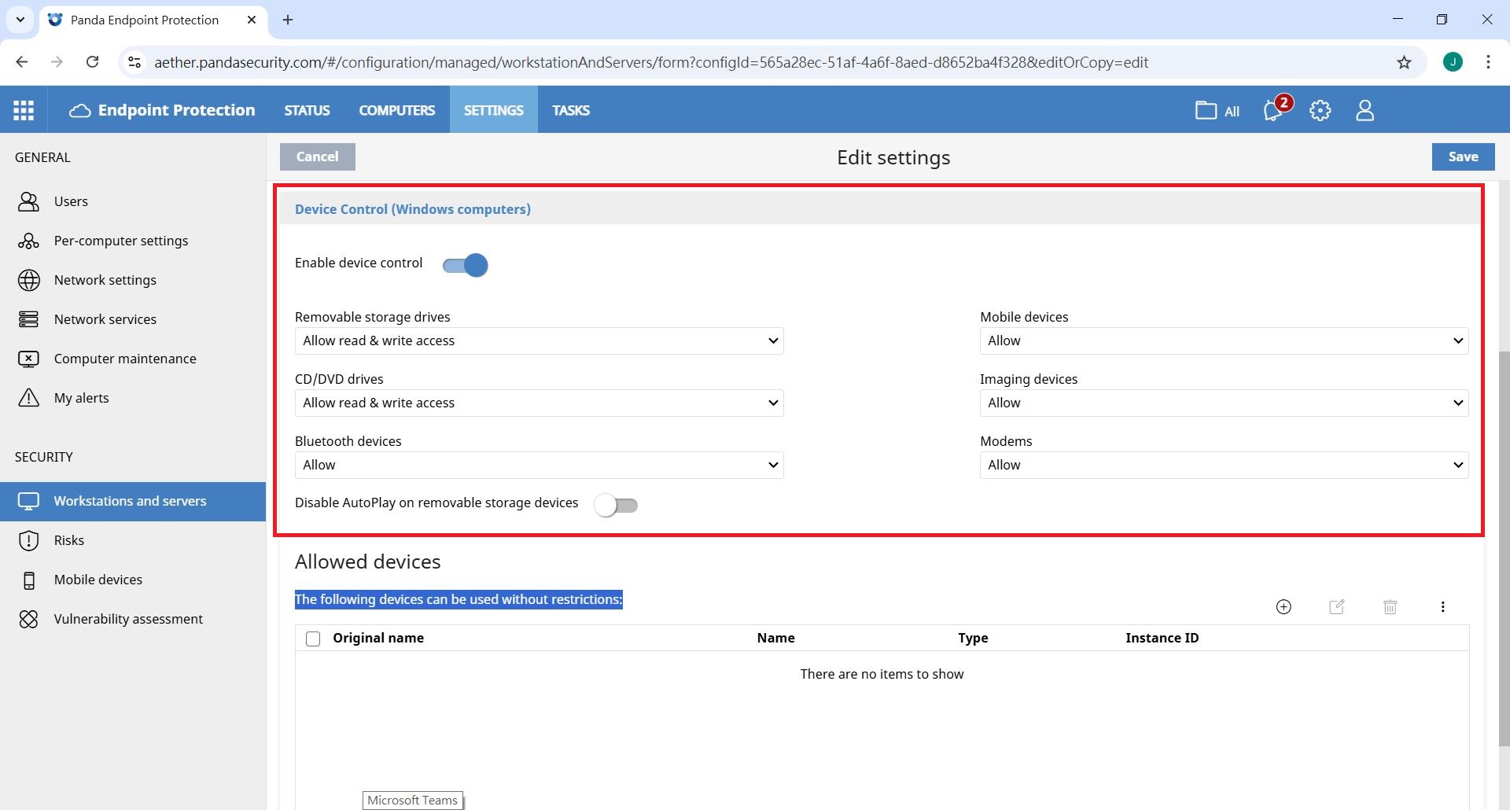The height and width of the screenshot is (810, 1510).
Task: Open three-dot options menu for allowed devices
Action: pyautogui.click(x=1442, y=606)
